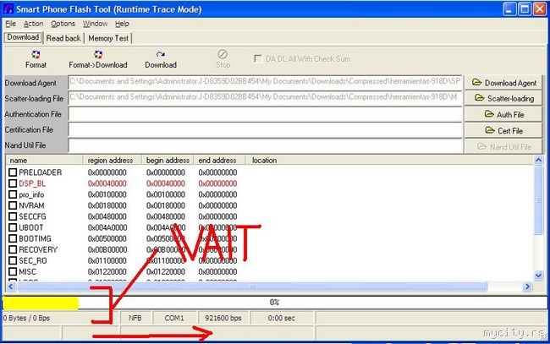Viewport: 550px width, 344px height.
Task: Click the NFB status bar entry
Action: 135,318
